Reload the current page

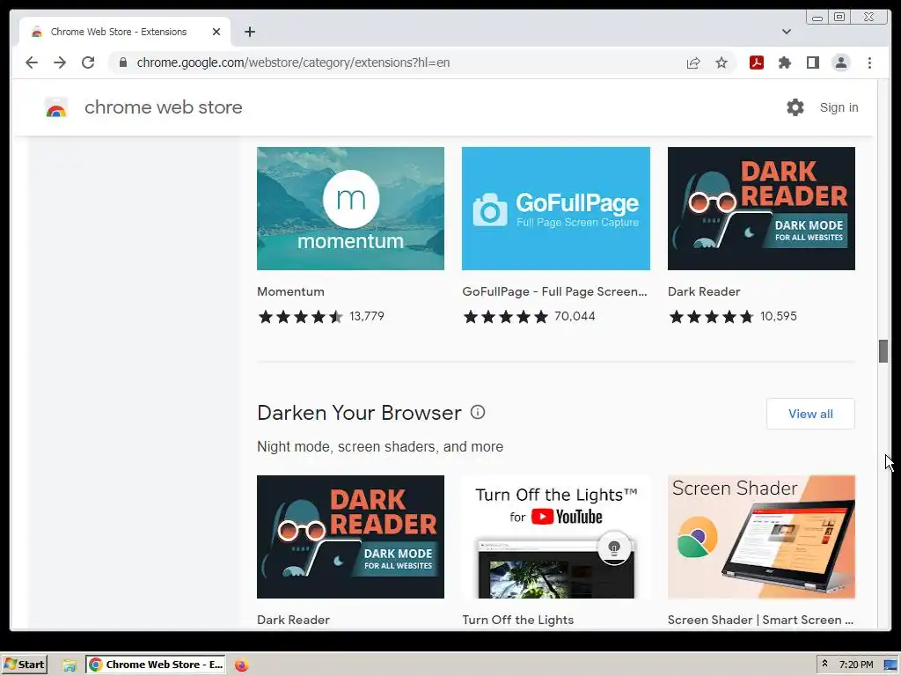88,62
